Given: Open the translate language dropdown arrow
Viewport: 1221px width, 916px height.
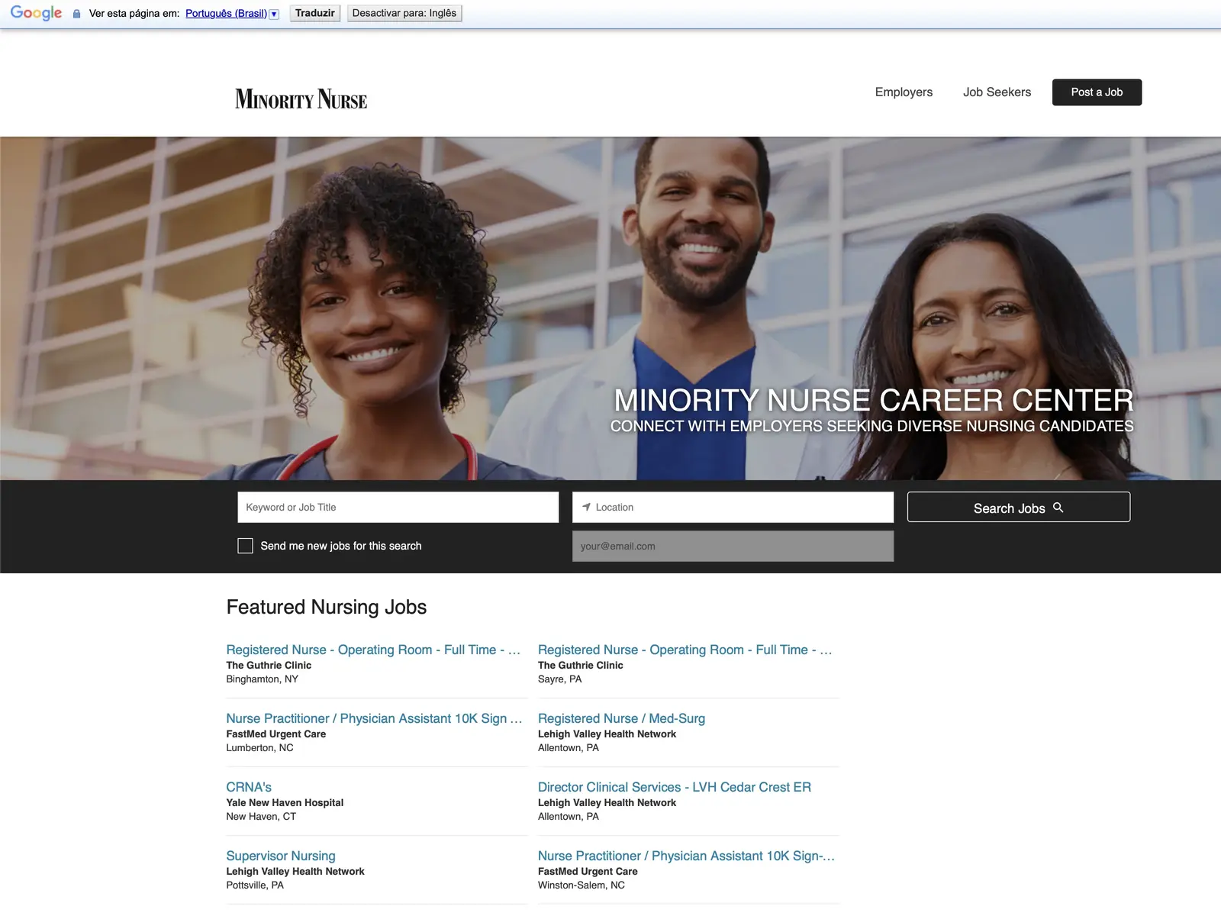Looking at the screenshot, I should [274, 14].
